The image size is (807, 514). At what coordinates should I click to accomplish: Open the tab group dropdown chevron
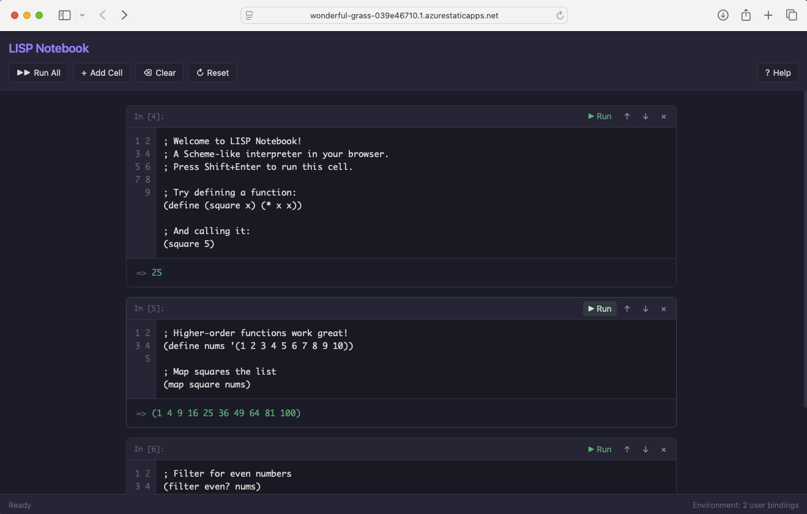click(x=81, y=15)
